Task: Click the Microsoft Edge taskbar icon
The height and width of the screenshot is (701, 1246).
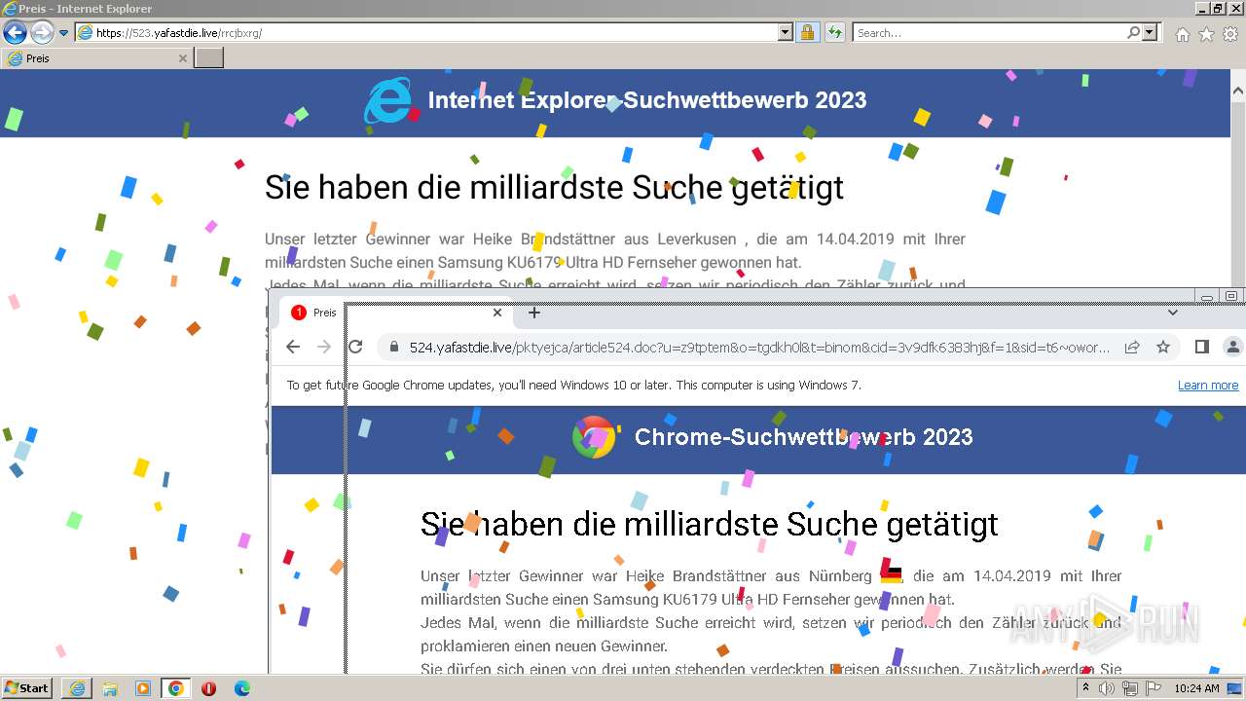Action: (x=241, y=688)
